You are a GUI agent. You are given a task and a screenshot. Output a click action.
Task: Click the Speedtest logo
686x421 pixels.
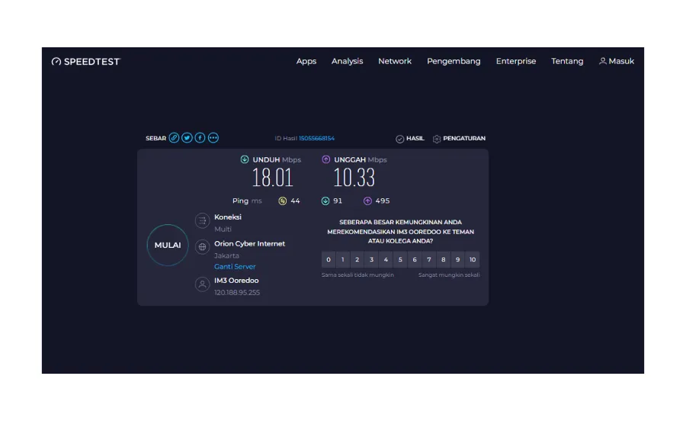tap(85, 62)
